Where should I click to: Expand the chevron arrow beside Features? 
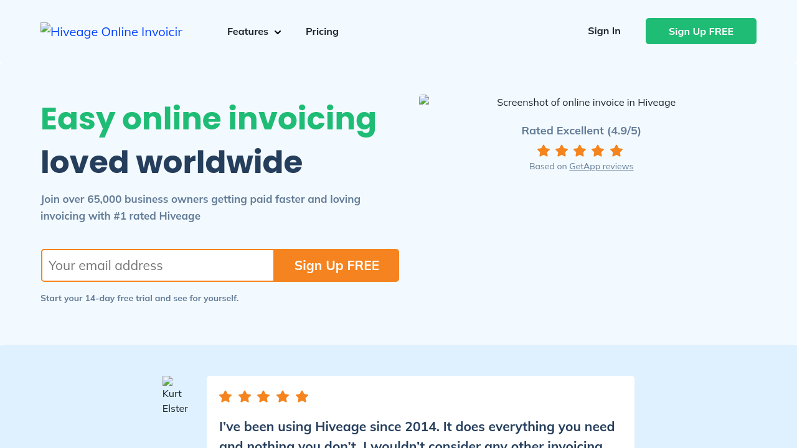(278, 32)
